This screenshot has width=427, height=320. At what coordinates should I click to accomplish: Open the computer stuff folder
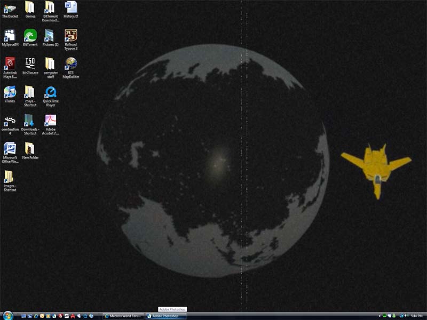[50, 68]
